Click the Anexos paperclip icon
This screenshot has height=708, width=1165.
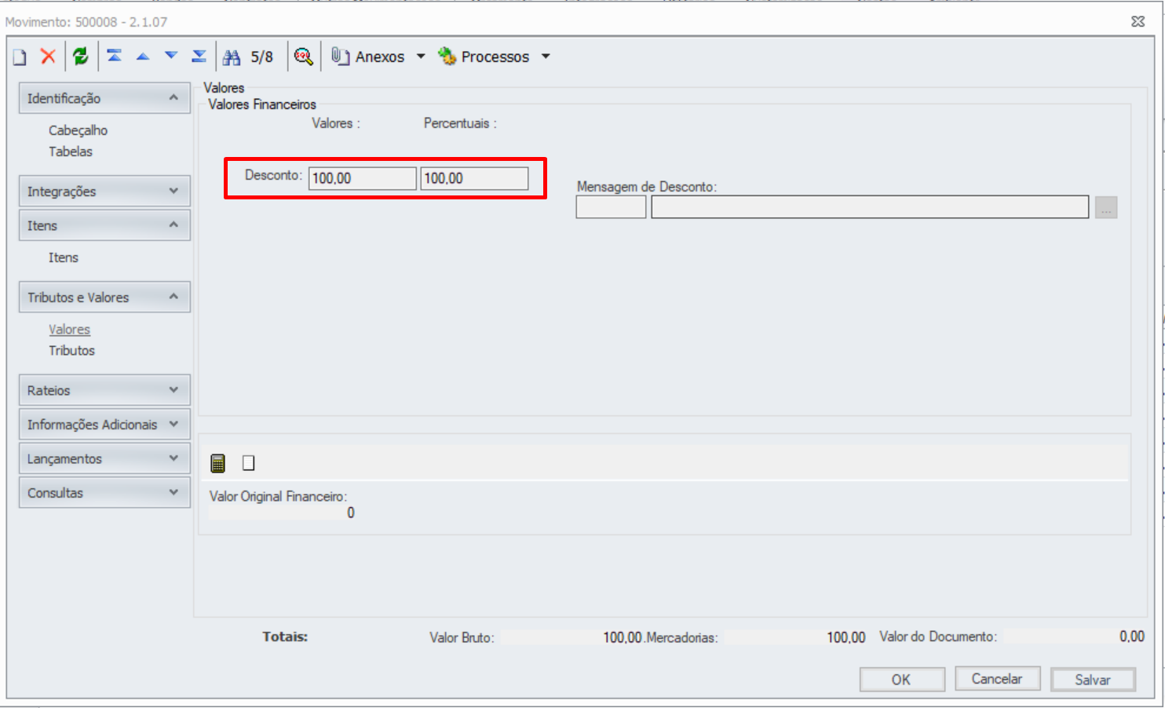click(x=340, y=57)
